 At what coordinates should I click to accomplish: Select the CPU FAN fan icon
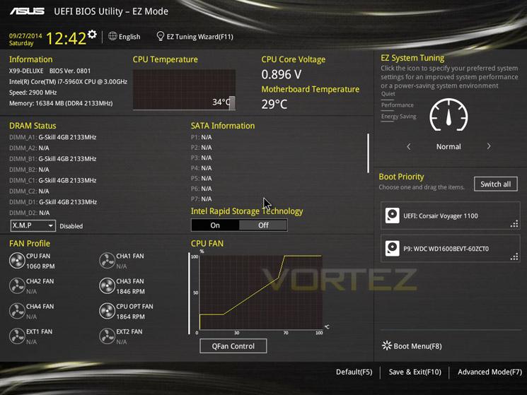click(17, 261)
